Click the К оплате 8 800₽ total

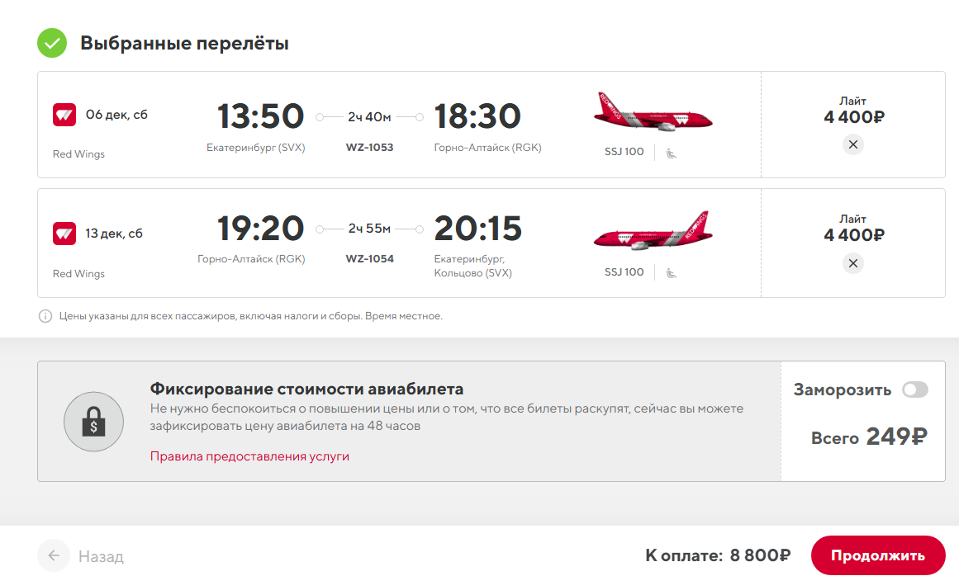point(718,555)
